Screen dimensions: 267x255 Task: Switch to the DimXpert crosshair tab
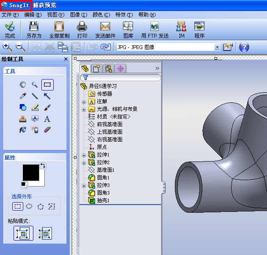coord(120,69)
